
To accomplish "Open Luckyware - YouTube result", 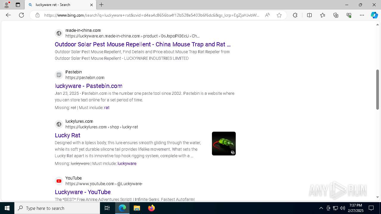I will click(83, 192).
